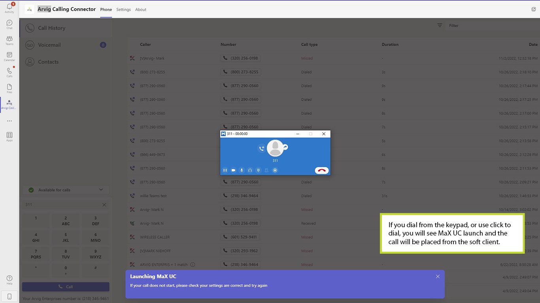Select the willie Teams test caller

tap(153, 196)
